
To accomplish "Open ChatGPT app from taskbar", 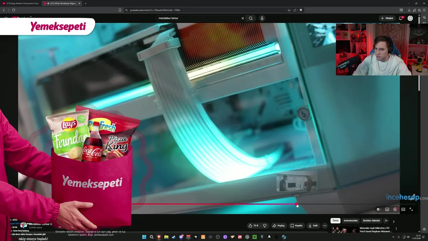I will tap(247, 237).
